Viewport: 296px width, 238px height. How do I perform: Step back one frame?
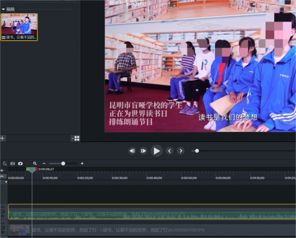tap(132, 151)
